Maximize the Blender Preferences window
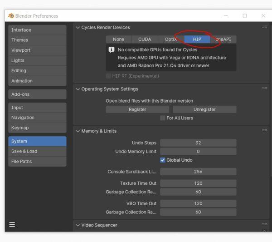The height and width of the screenshot is (242, 272). tap(245, 16)
